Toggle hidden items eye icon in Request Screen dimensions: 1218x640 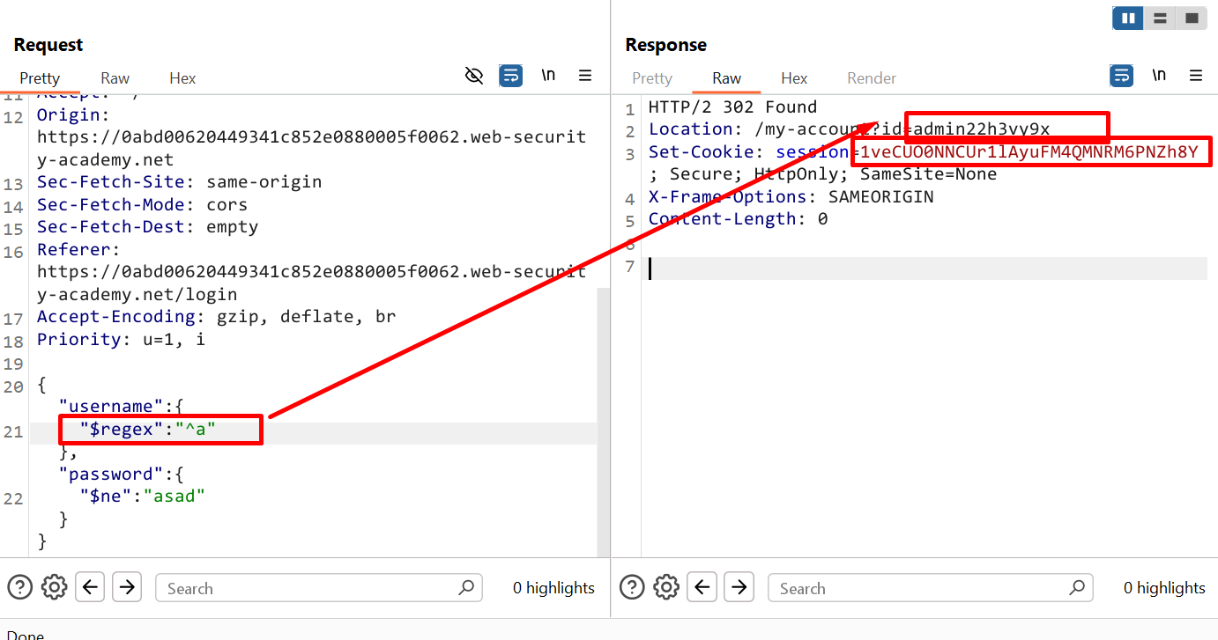click(474, 76)
